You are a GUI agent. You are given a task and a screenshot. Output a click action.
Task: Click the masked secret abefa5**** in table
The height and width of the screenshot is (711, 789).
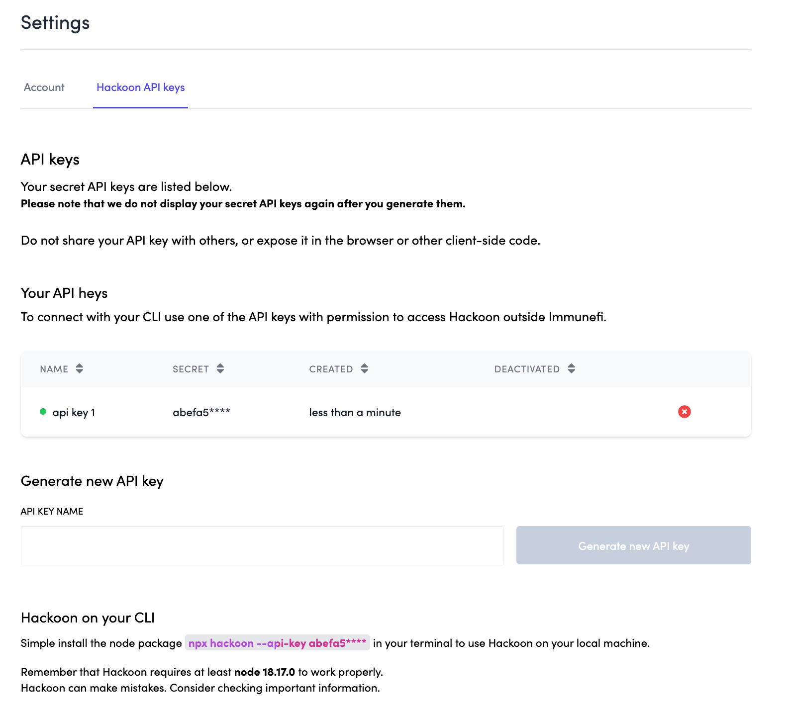(201, 413)
